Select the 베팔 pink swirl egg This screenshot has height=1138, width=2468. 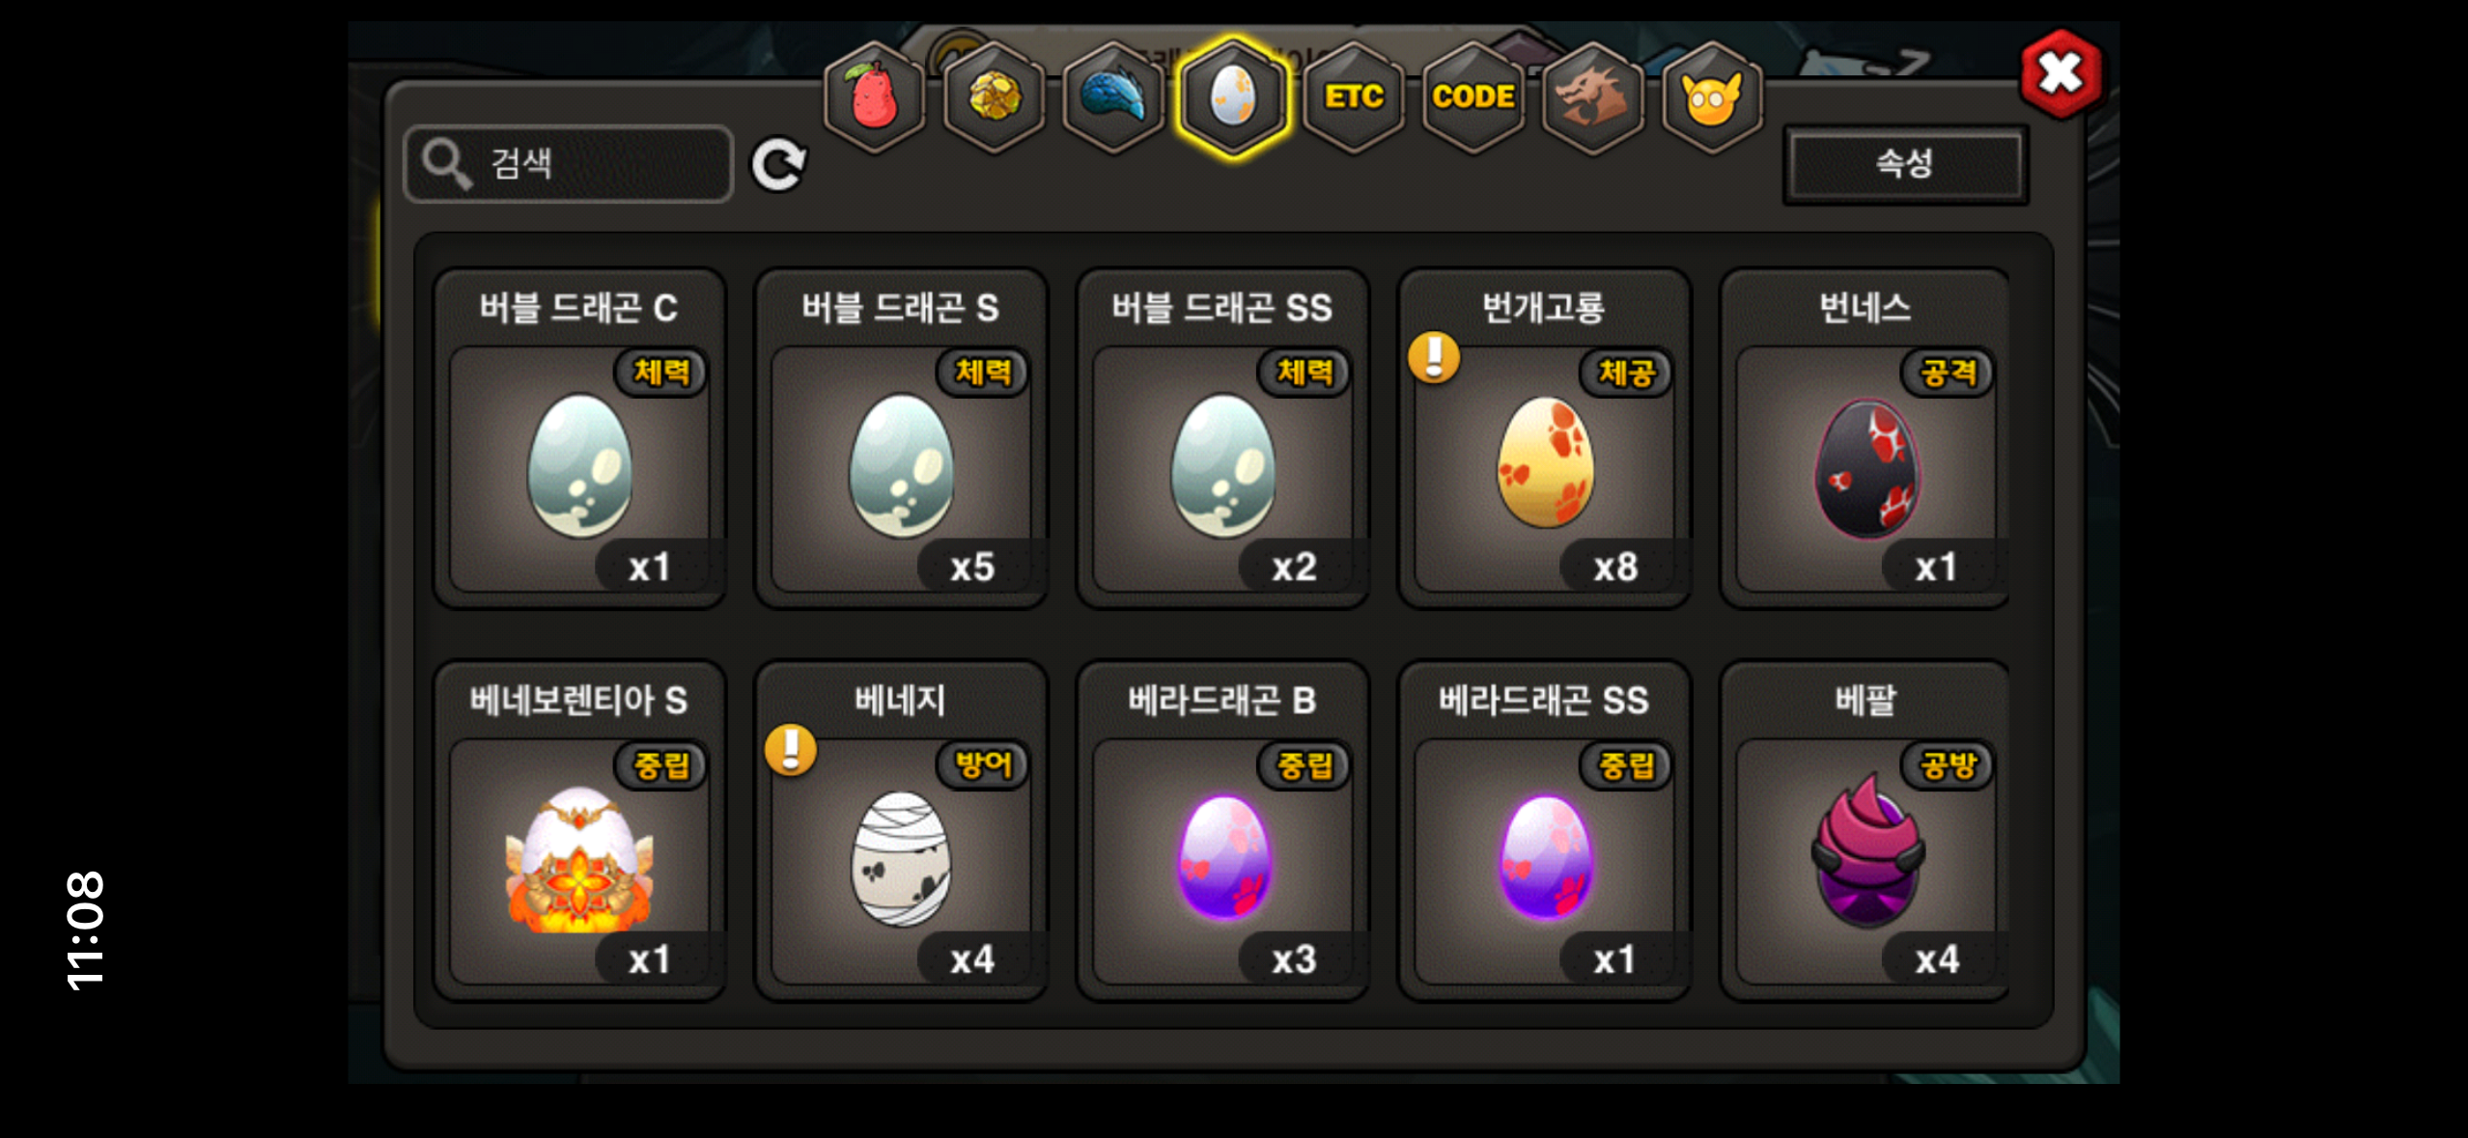1865,831
